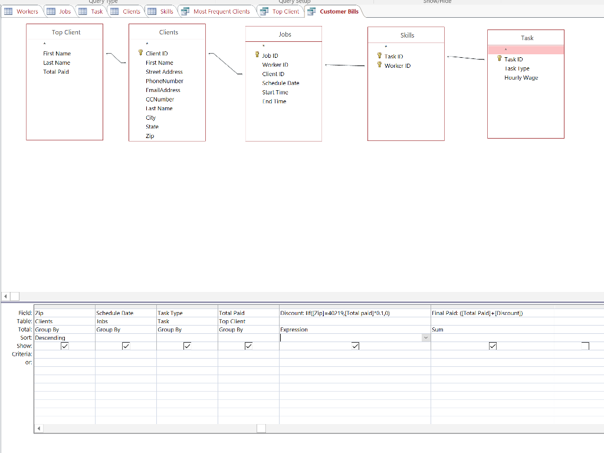The width and height of the screenshot is (604, 453).
Task: Toggle the Show checkbox under Schedule Date
Action: coord(126,346)
